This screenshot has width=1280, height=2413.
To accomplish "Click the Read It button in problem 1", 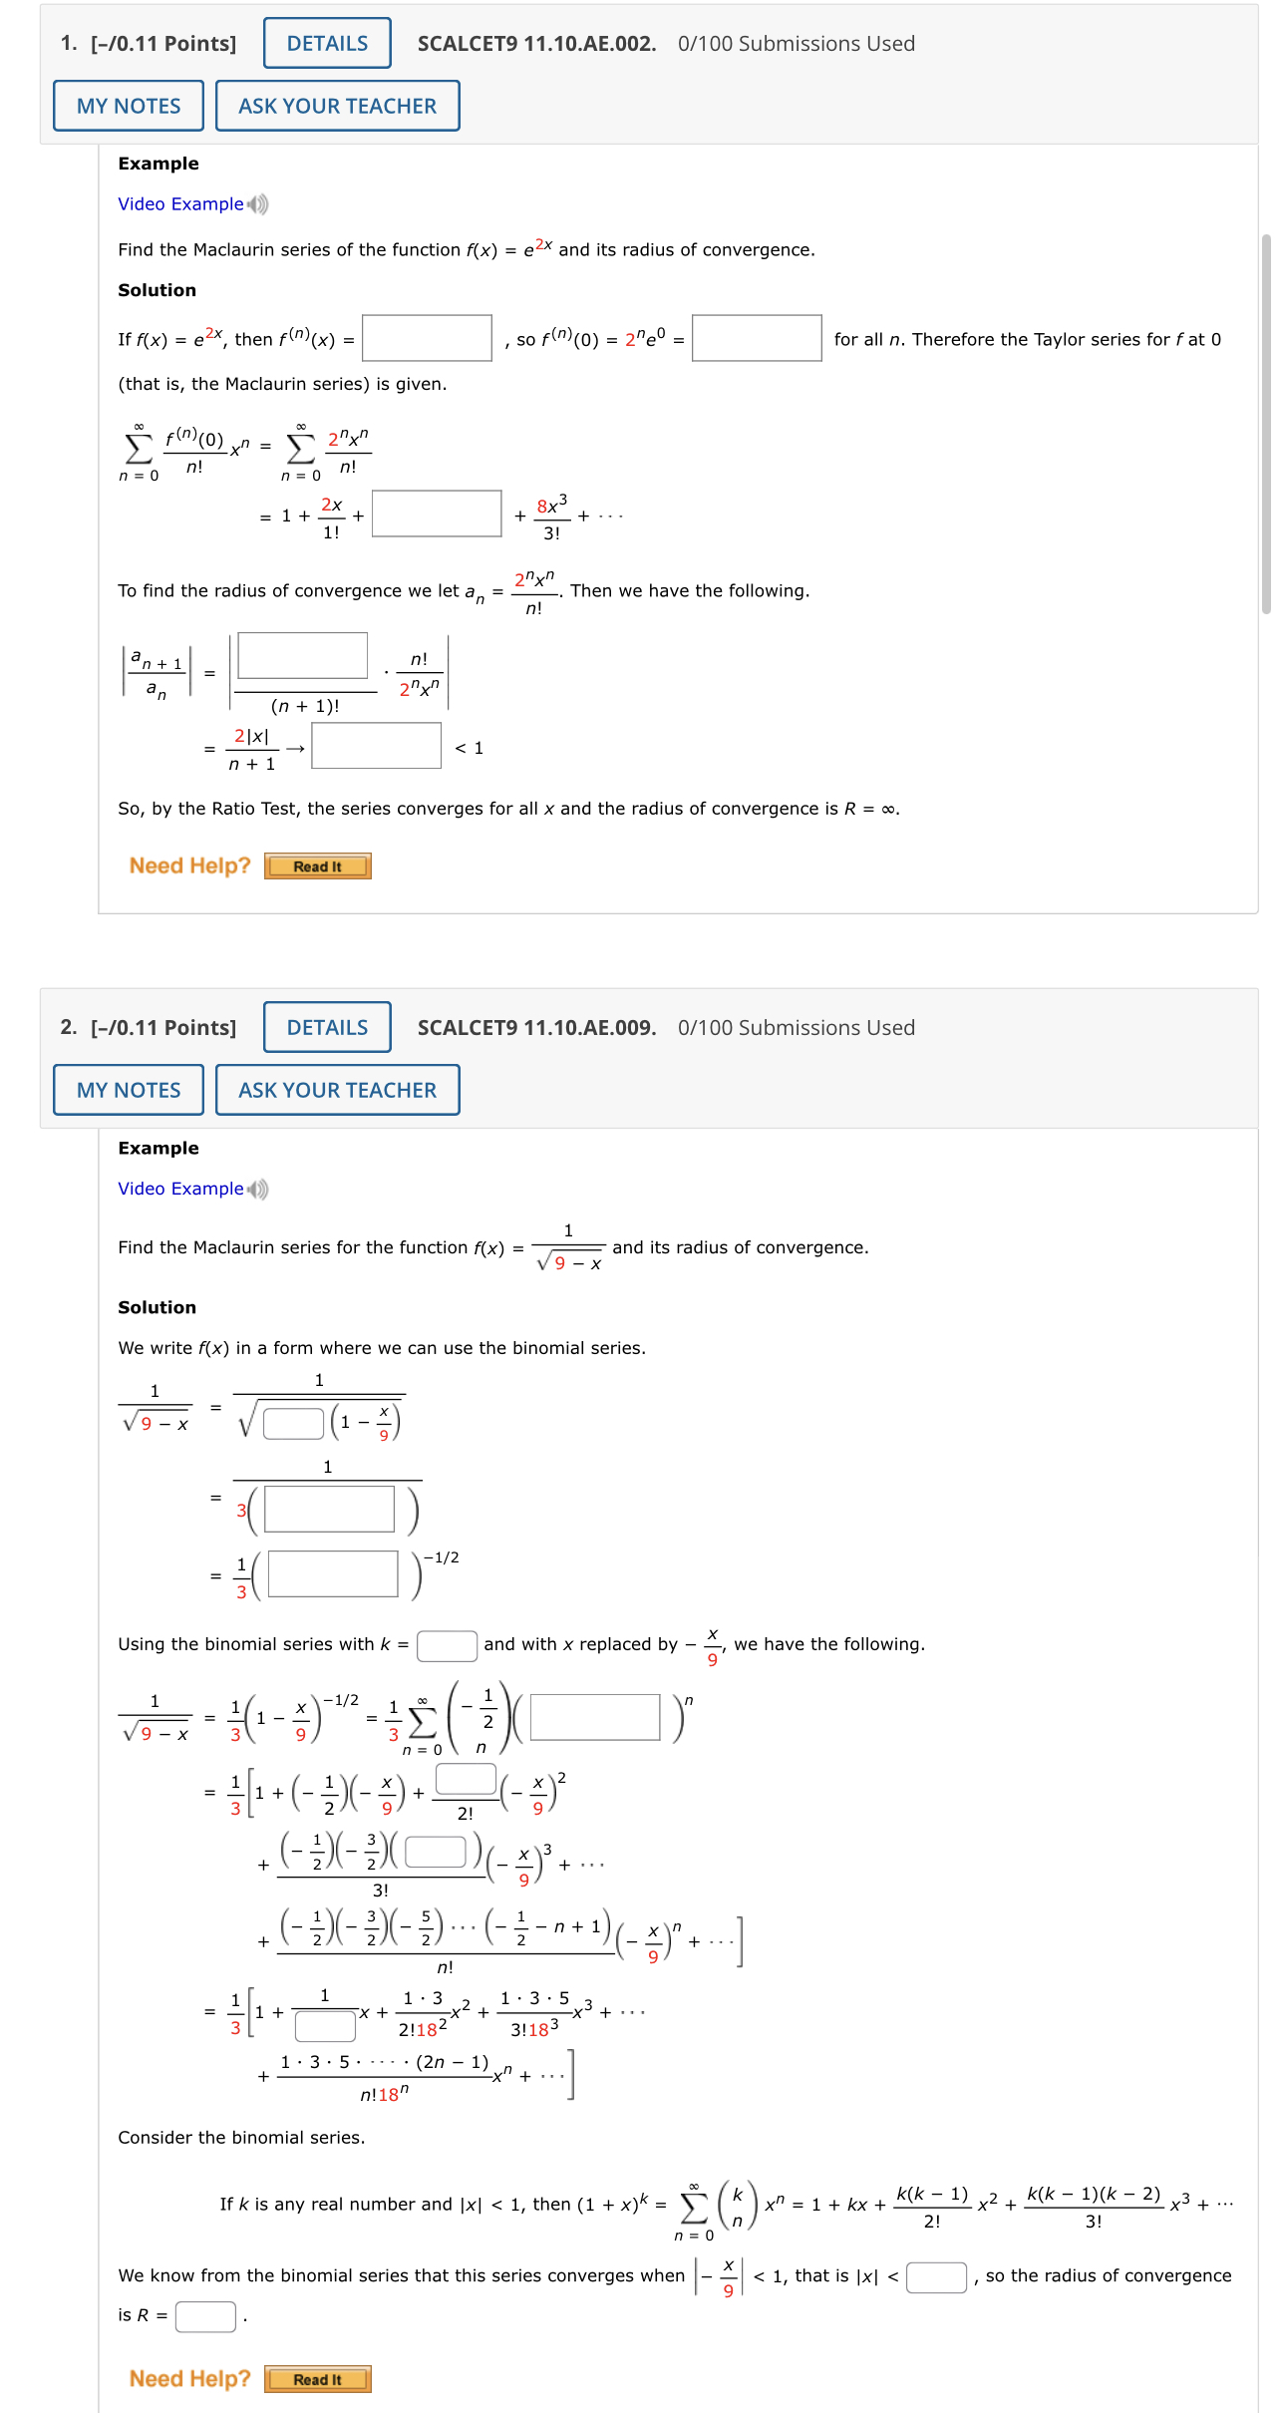I will tap(317, 866).
